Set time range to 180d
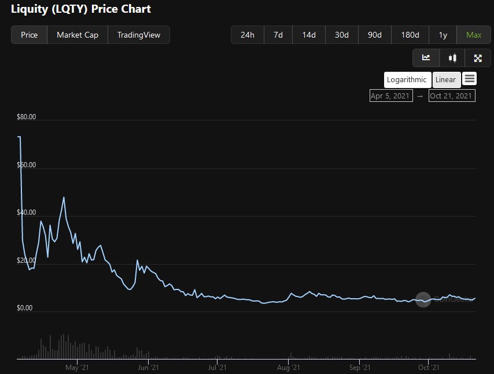 click(x=410, y=35)
